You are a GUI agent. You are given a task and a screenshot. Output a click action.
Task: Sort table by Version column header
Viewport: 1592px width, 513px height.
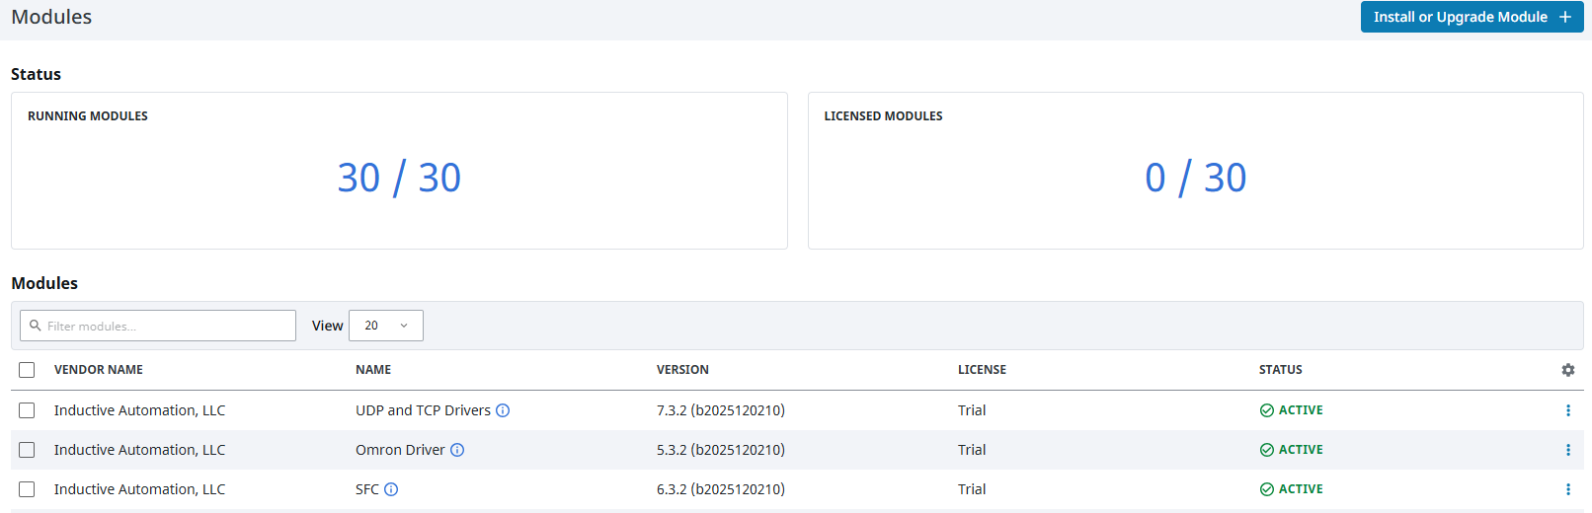click(x=682, y=370)
